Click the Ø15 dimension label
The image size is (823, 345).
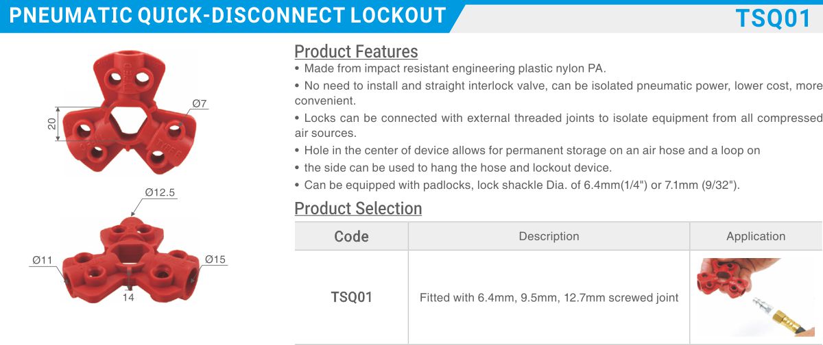(x=215, y=259)
